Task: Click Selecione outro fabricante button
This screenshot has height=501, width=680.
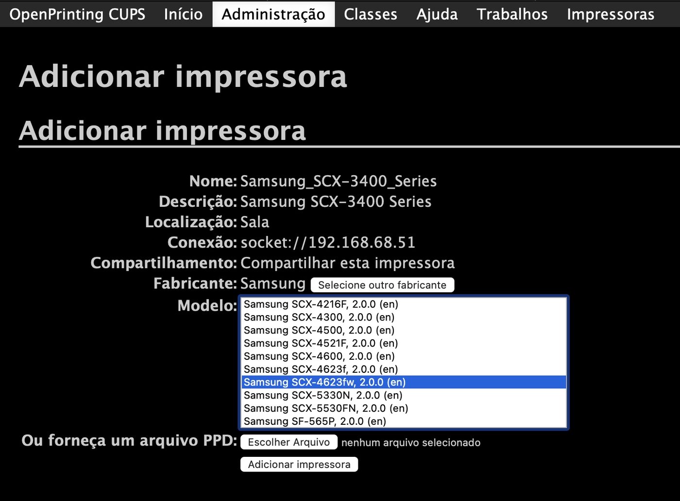Action: [x=382, y=285]
